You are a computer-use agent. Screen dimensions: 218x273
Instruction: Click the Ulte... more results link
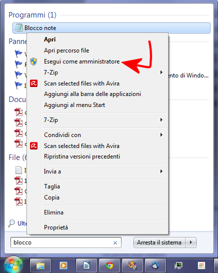click(22, 223)
